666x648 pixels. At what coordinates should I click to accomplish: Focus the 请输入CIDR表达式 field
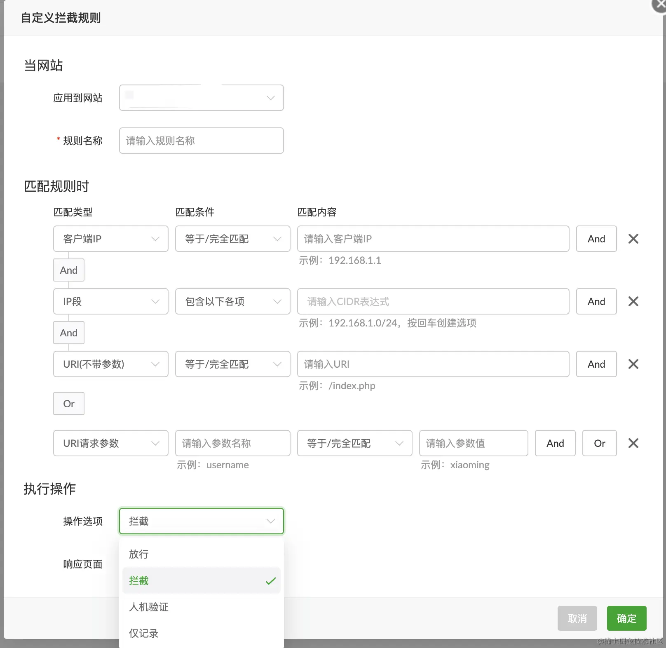[433, 301]
